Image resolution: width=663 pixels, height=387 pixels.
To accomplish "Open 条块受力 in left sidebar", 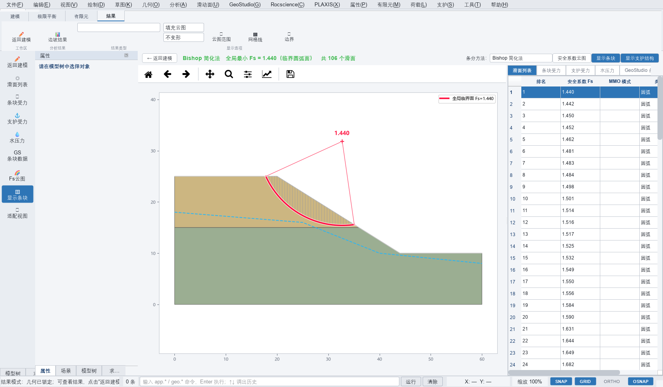I will point(17,100).
